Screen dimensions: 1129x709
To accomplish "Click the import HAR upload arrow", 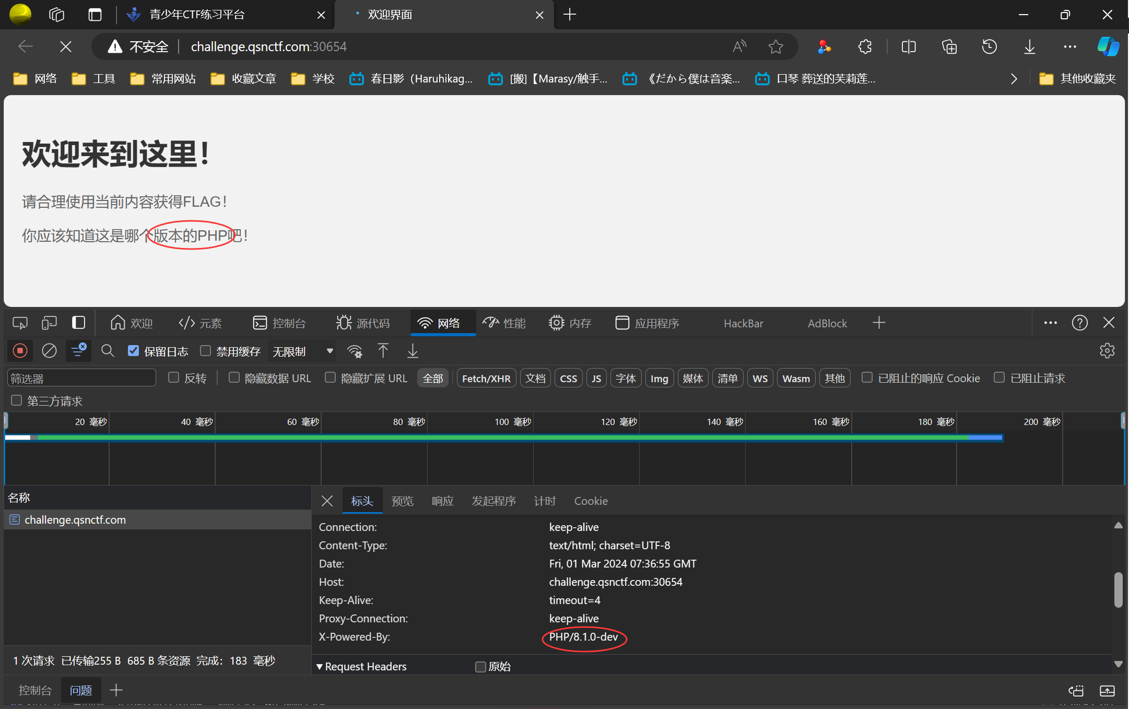I will click(x=383, y=351).
